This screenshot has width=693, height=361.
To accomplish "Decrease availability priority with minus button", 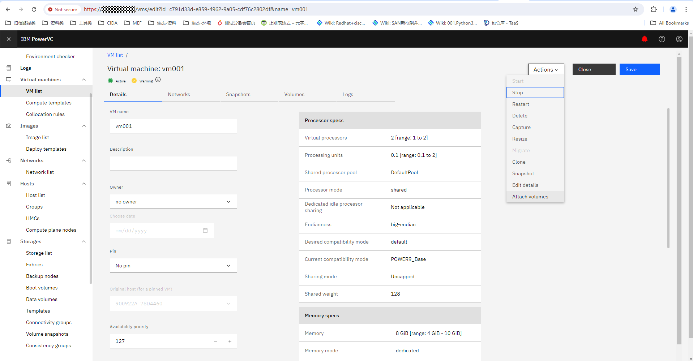I will pos(215,341).
